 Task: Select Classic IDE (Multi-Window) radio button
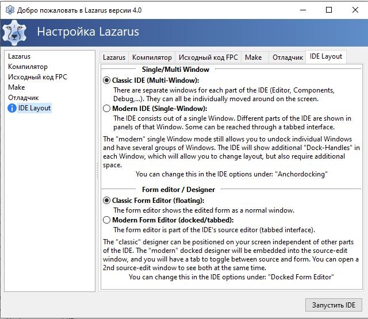pyautogui.click(x=106, y=80)
